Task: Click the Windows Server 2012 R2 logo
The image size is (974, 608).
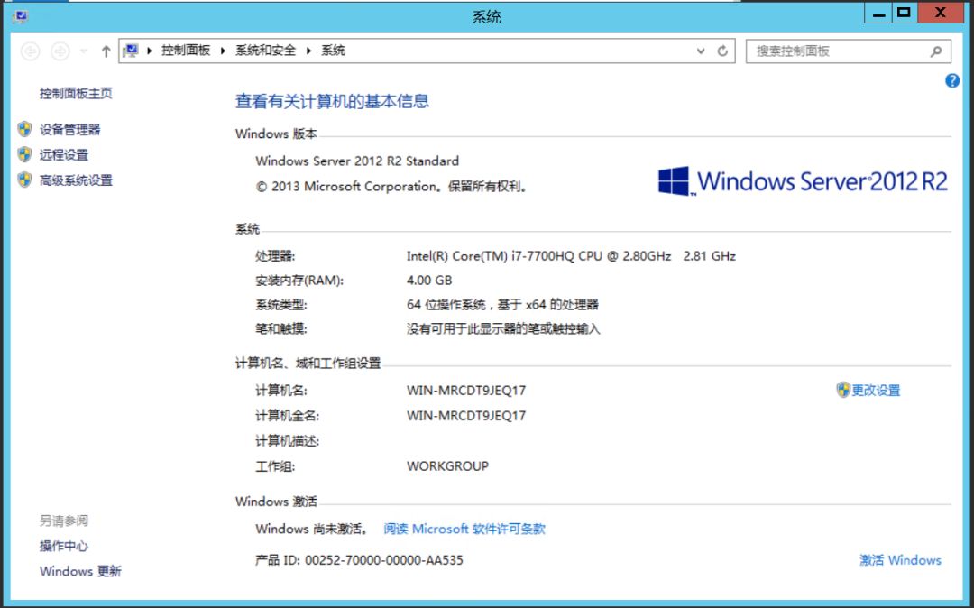Action: [803, 180]
